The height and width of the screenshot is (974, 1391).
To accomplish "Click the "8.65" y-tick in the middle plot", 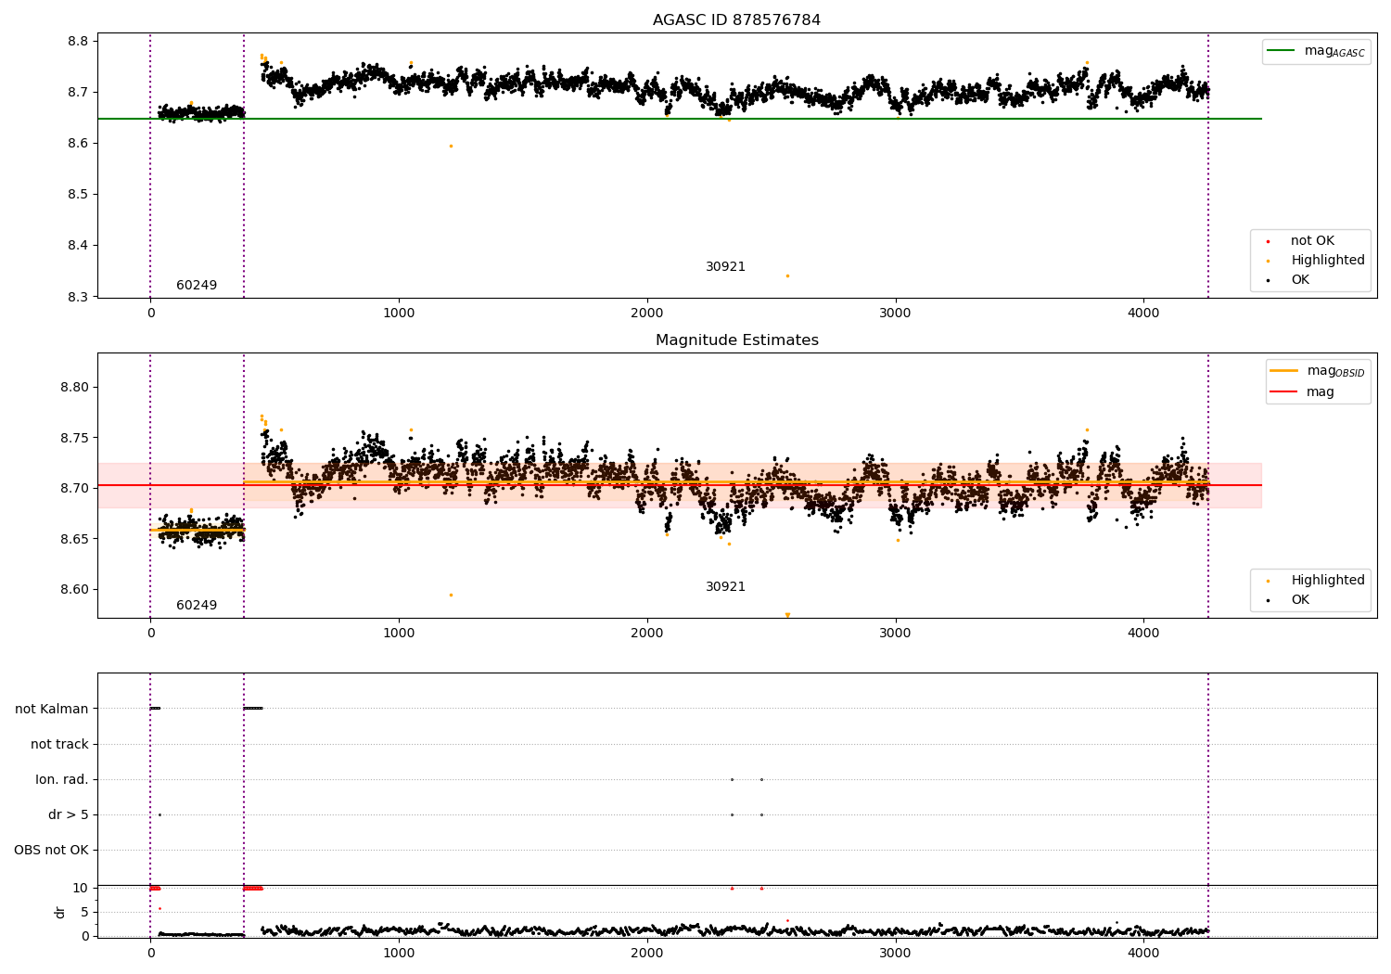I will click(75, 539).
